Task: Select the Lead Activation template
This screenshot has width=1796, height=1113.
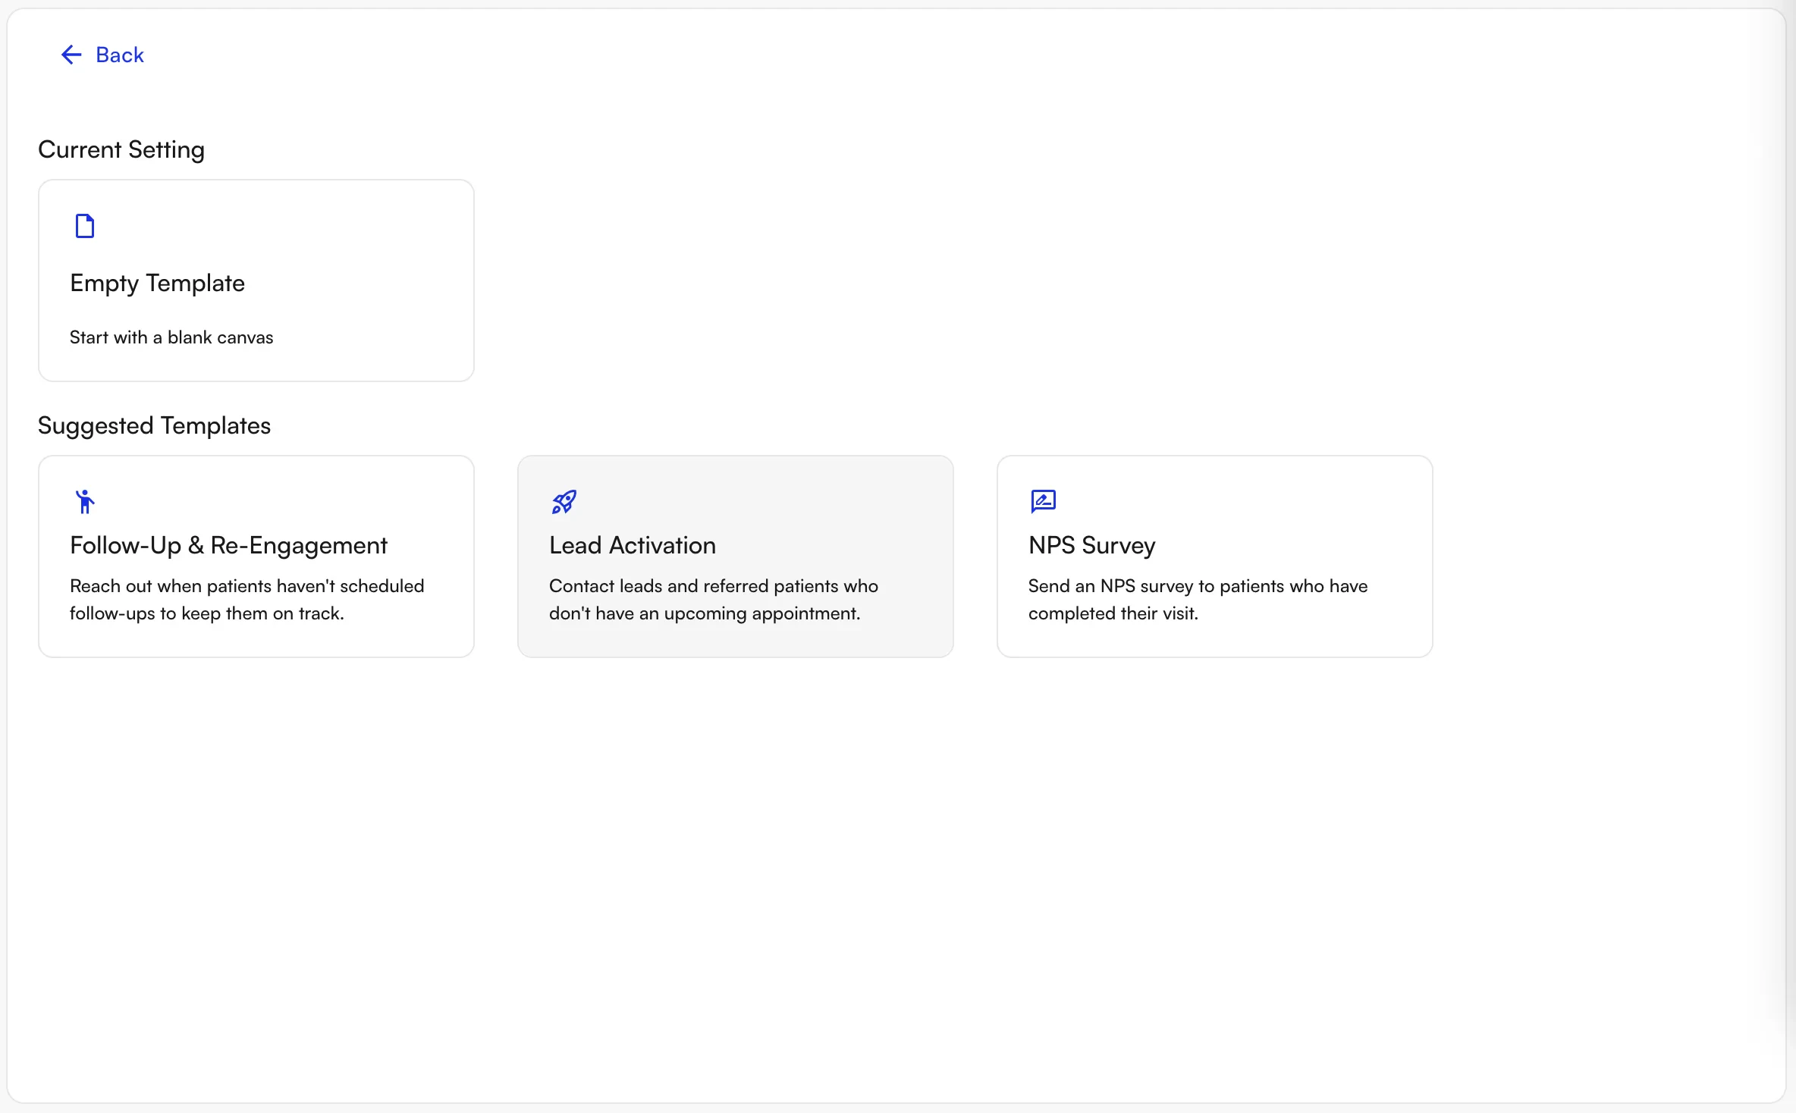Action: click(x=735, y=556)
